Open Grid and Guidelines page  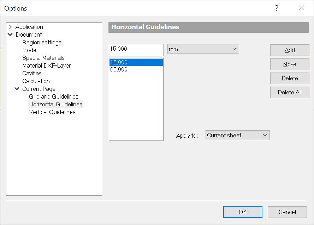pyautogui.click(x=53, y=96)
